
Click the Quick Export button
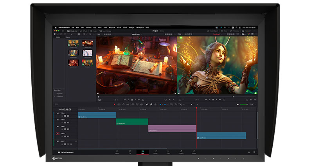tap(213, 31)
